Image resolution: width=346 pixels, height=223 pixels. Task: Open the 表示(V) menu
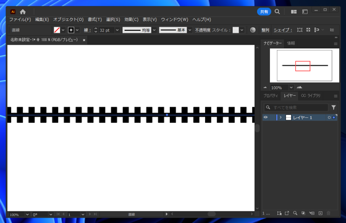(x=150, y=19)
